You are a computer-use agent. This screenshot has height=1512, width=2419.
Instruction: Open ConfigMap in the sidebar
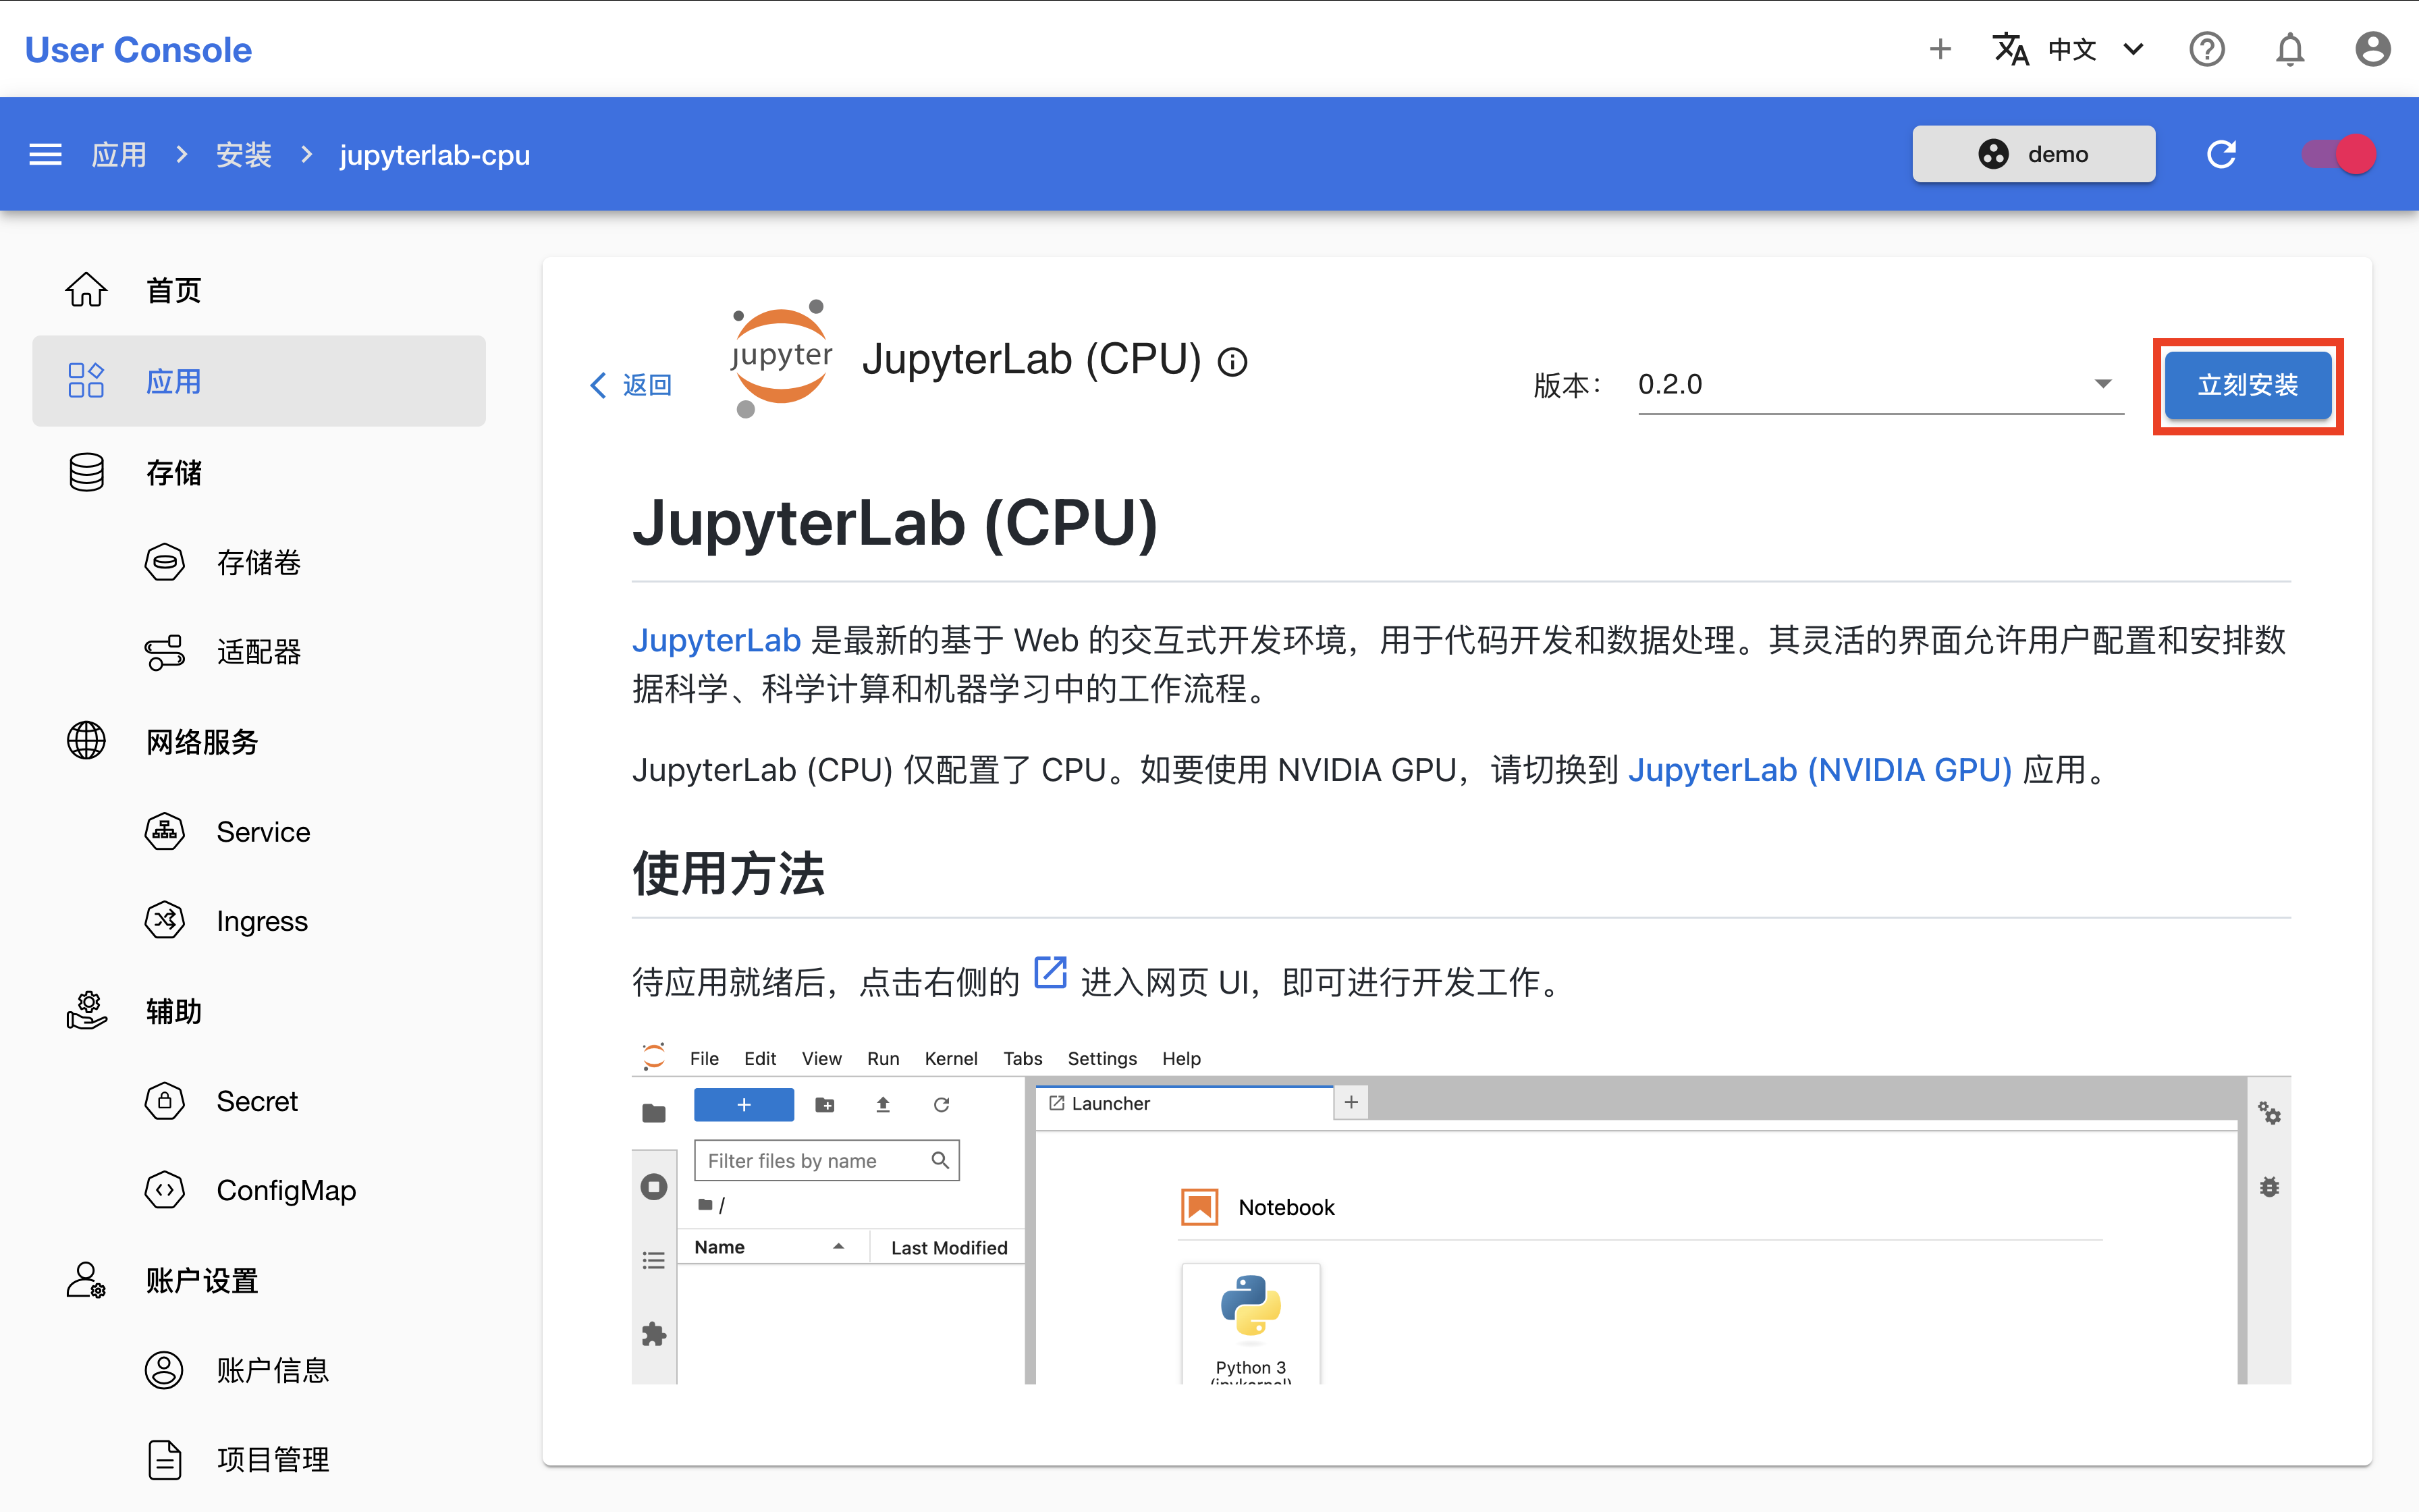click(286, 1190)
